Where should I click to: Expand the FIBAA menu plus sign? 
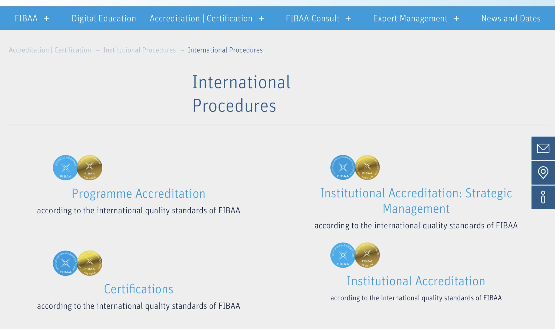[47, 19]
